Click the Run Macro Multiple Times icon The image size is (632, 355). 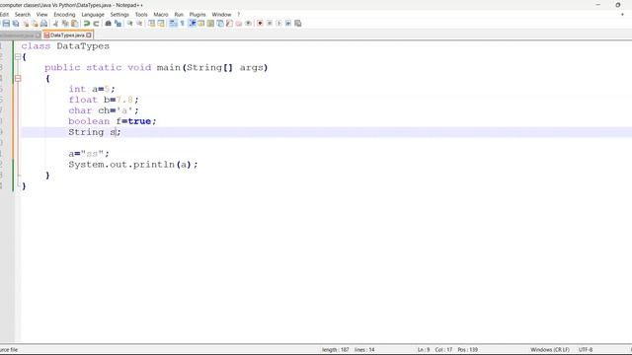click(x=288, y=24)
